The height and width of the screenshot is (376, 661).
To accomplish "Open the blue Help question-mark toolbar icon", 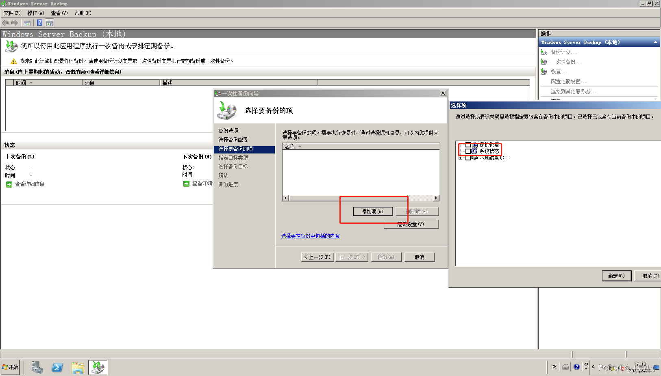I will [x=40, y=23].
